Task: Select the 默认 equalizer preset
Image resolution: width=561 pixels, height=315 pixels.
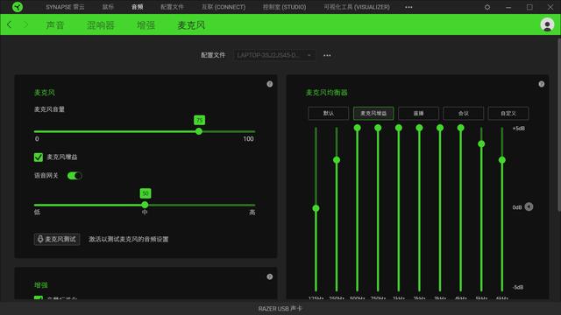Action: click(x=328, y=113)
